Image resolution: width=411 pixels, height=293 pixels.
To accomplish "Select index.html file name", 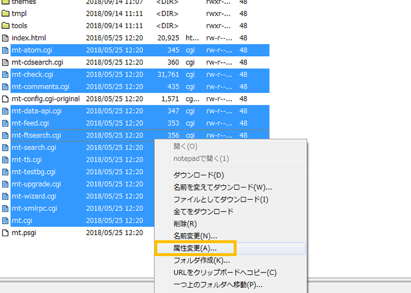I will (29, 38).
